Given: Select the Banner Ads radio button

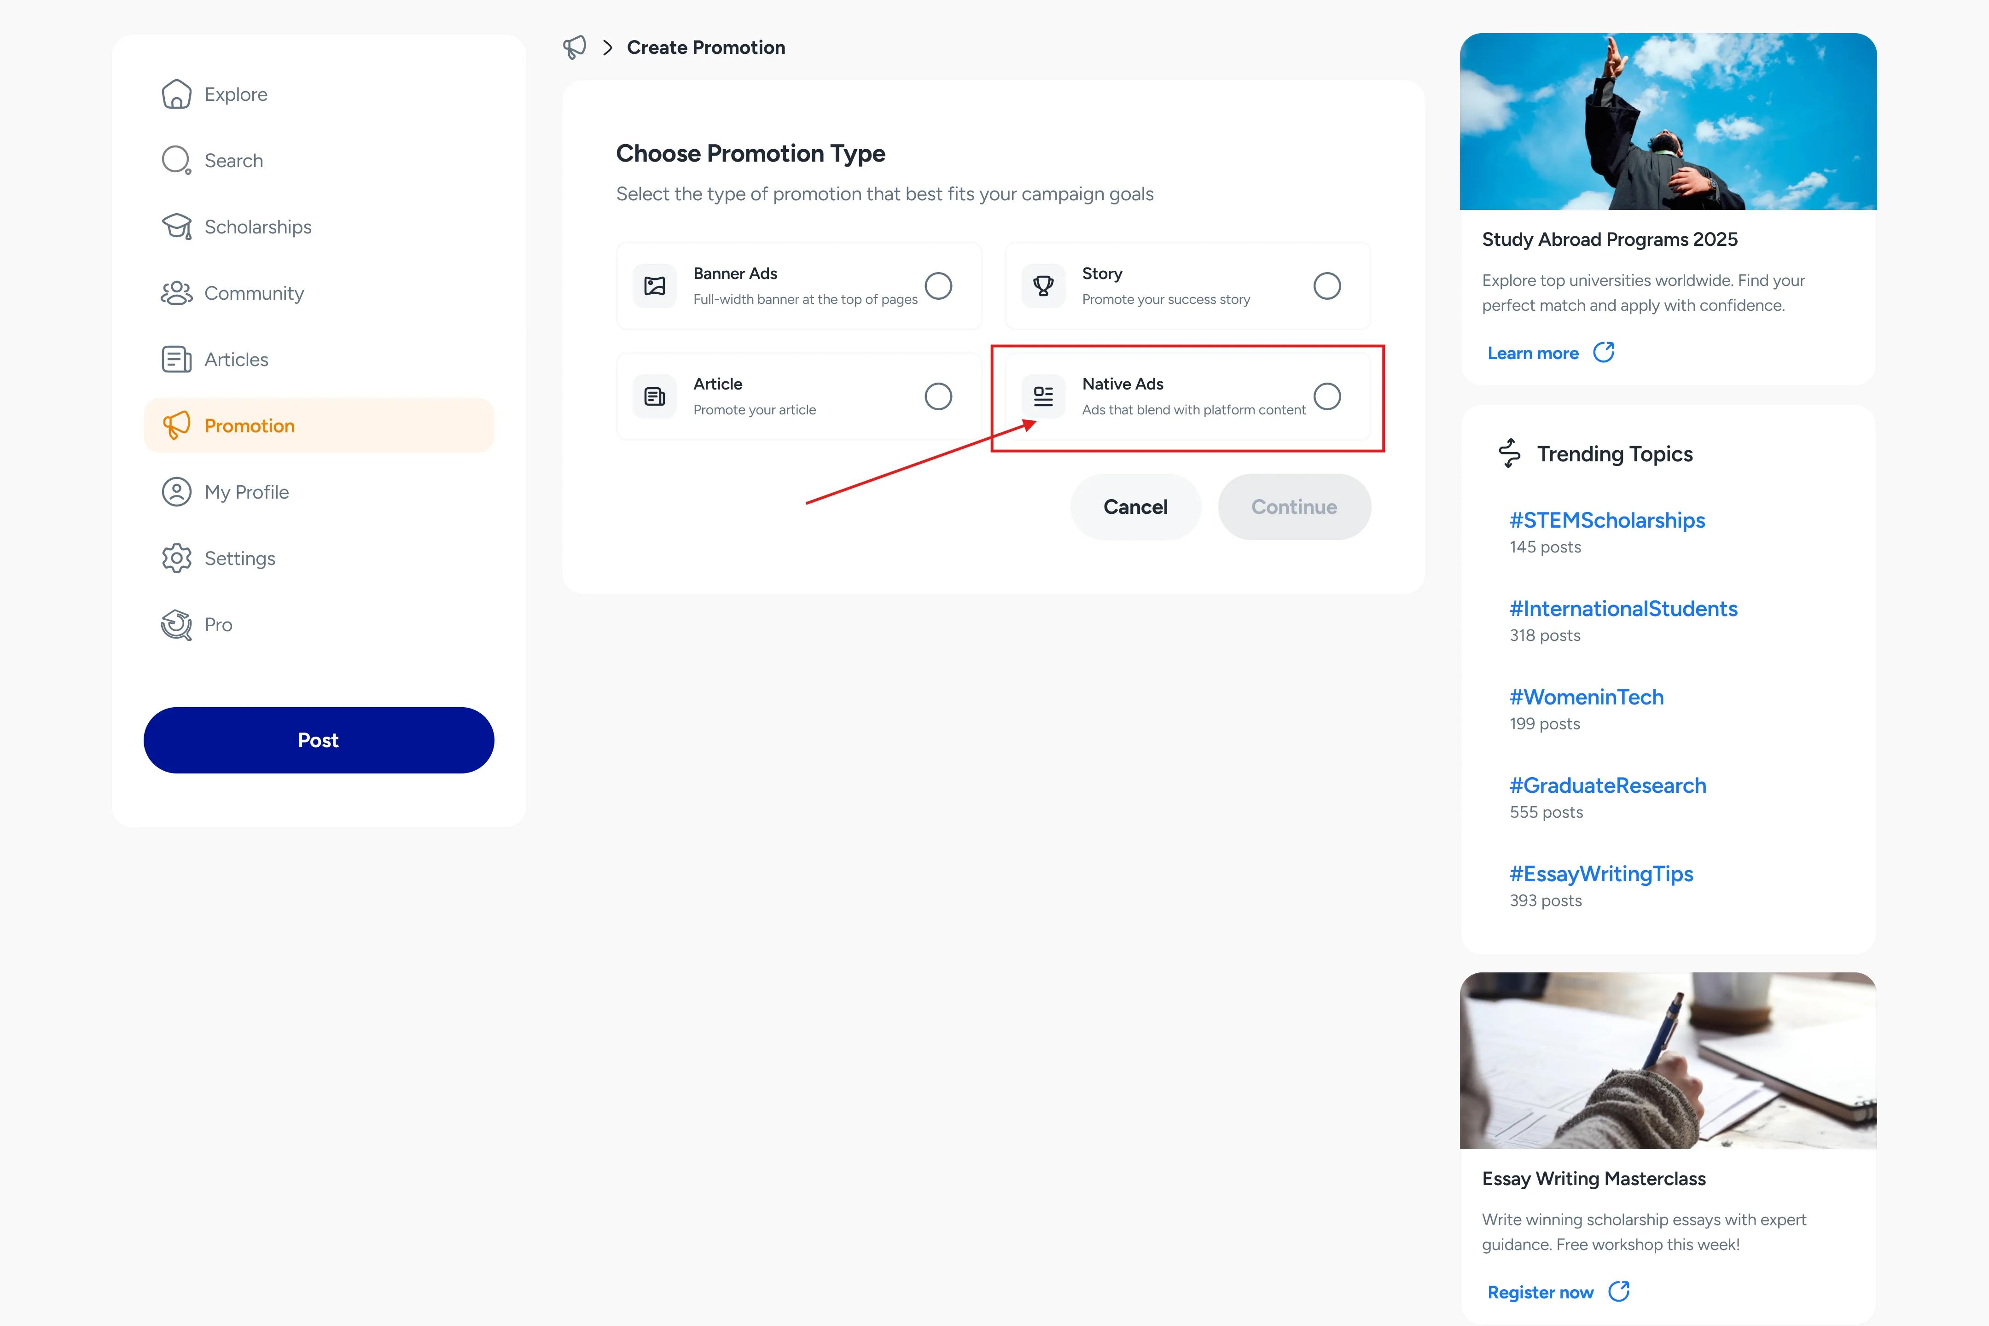Looking at the screenshot, I should click(938, 286).
